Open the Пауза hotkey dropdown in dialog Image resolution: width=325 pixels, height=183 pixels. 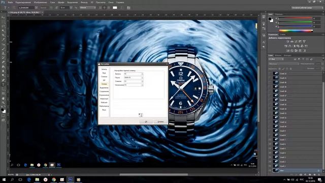tap(142, 78)
